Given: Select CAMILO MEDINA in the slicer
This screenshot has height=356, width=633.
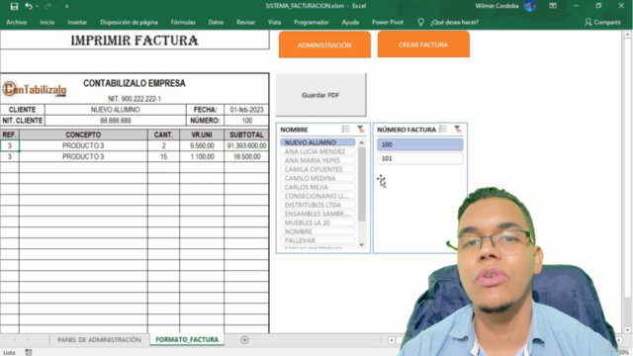Looking at the screenshot, I should pyautogui.click(x=317, y=178).
